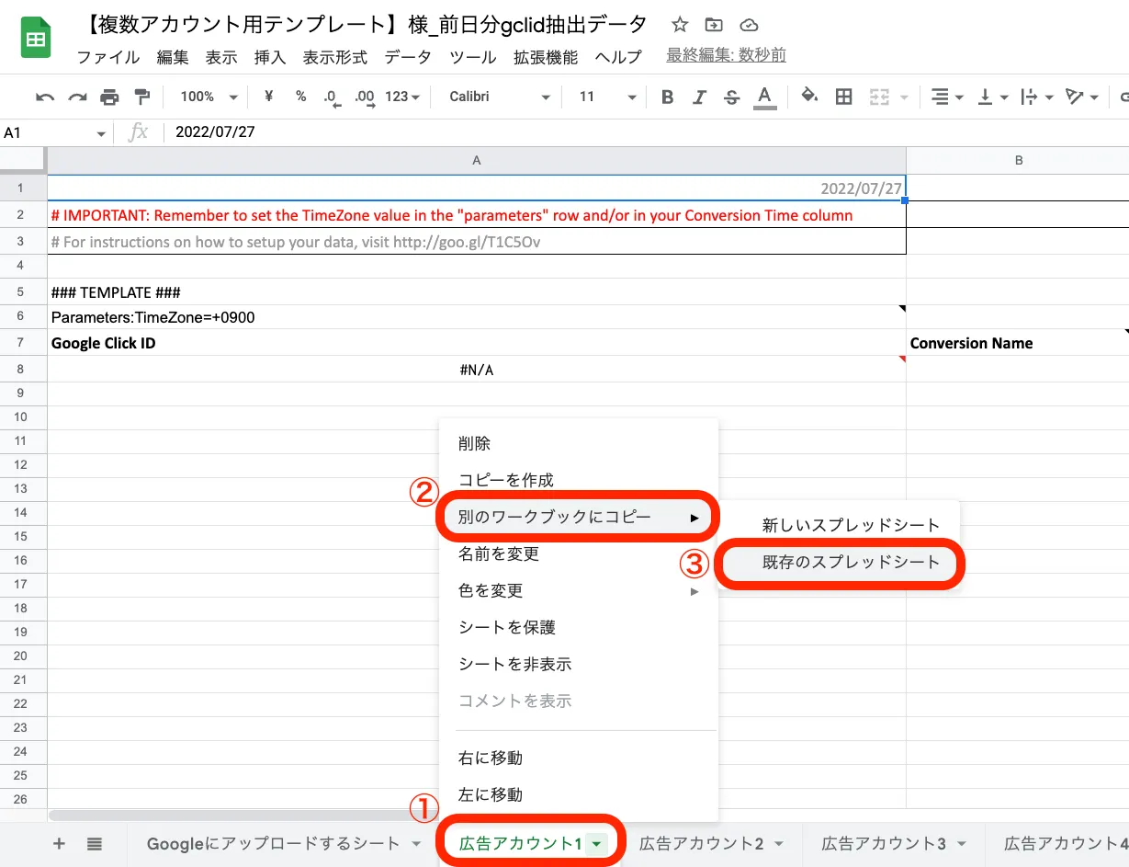The image size is (1129, 867).
Task: Check the cloud save status icon
Action: coord(749,25)
